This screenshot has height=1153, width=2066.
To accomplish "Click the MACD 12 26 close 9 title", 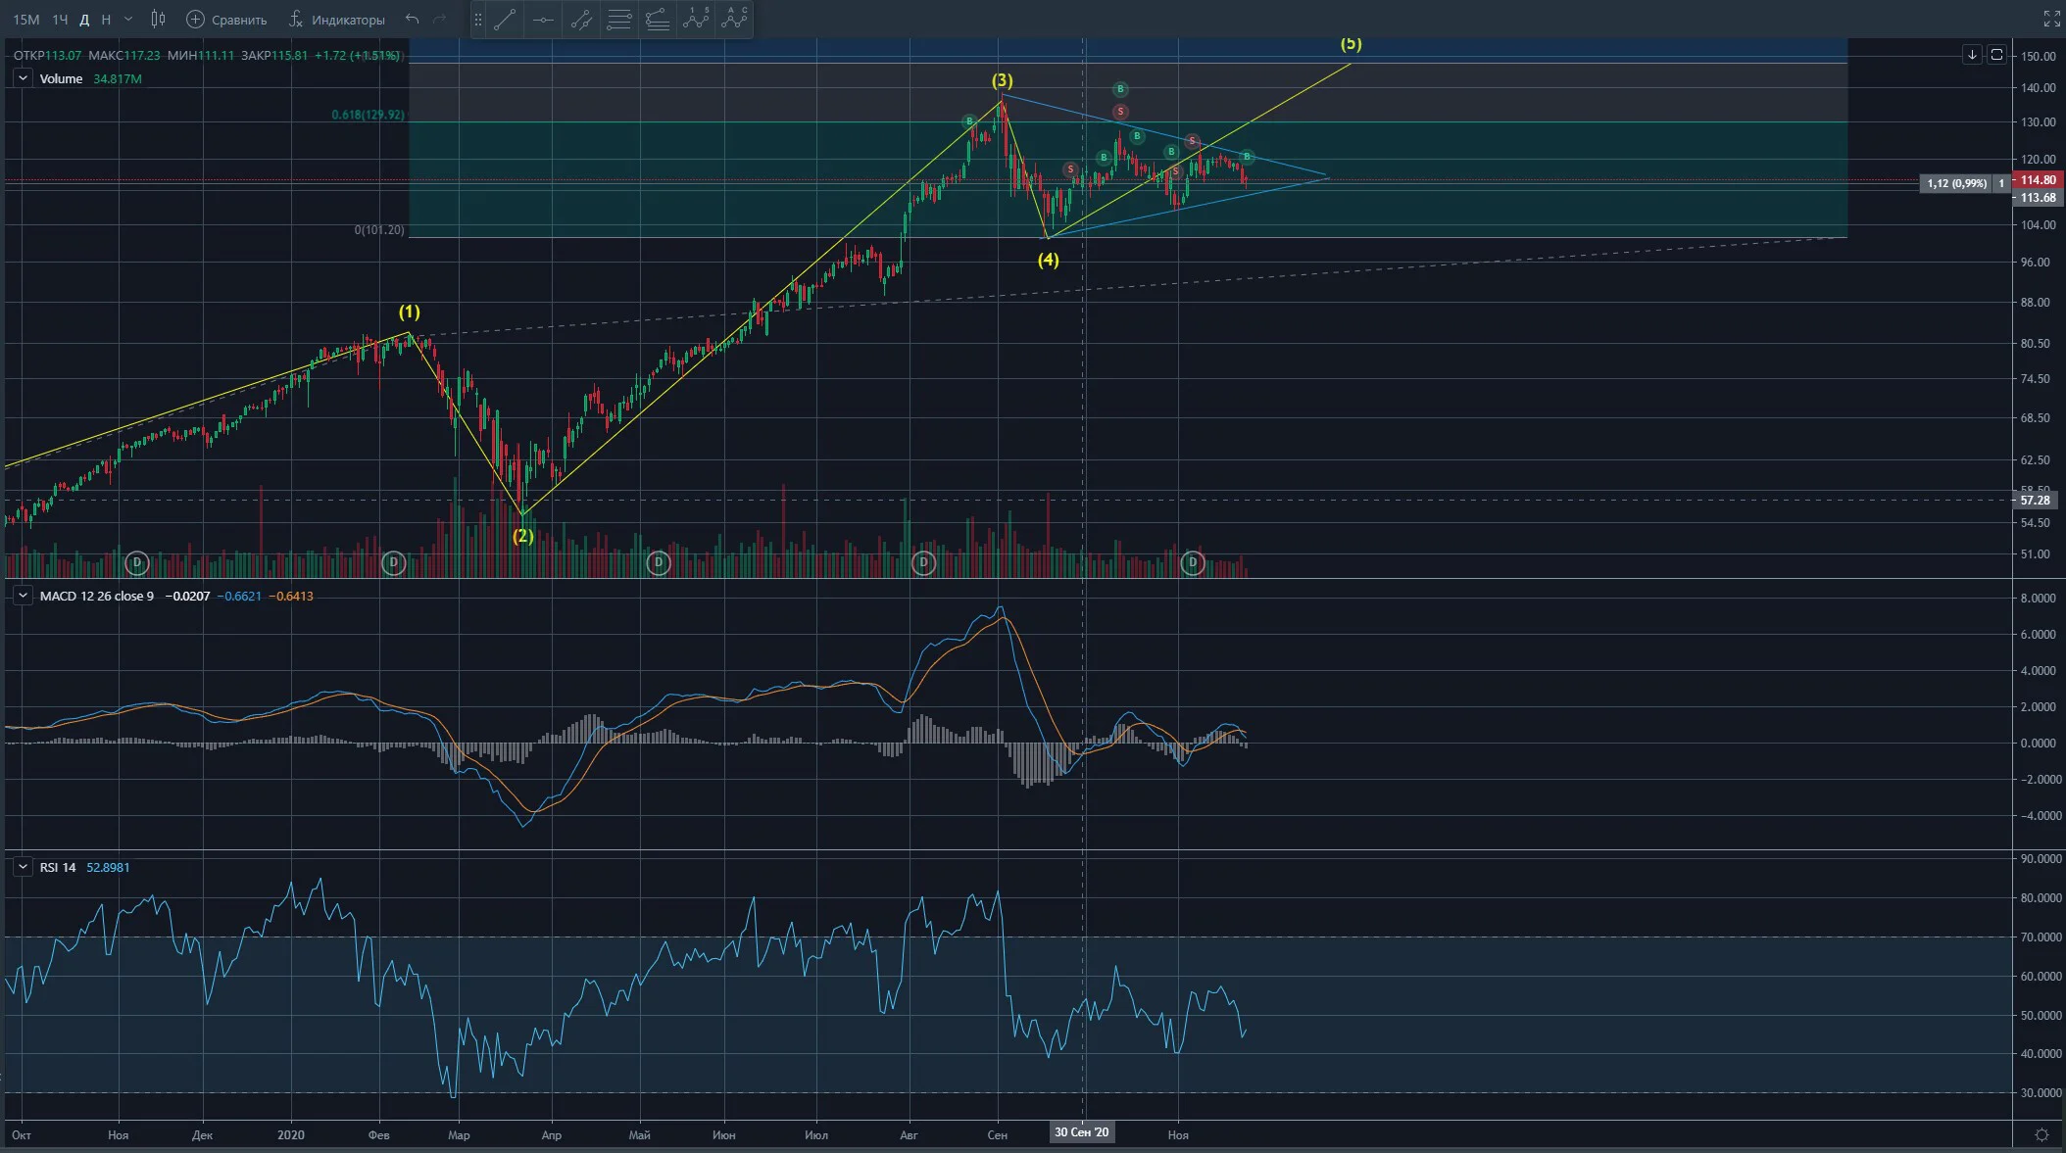I will (96, 596).
